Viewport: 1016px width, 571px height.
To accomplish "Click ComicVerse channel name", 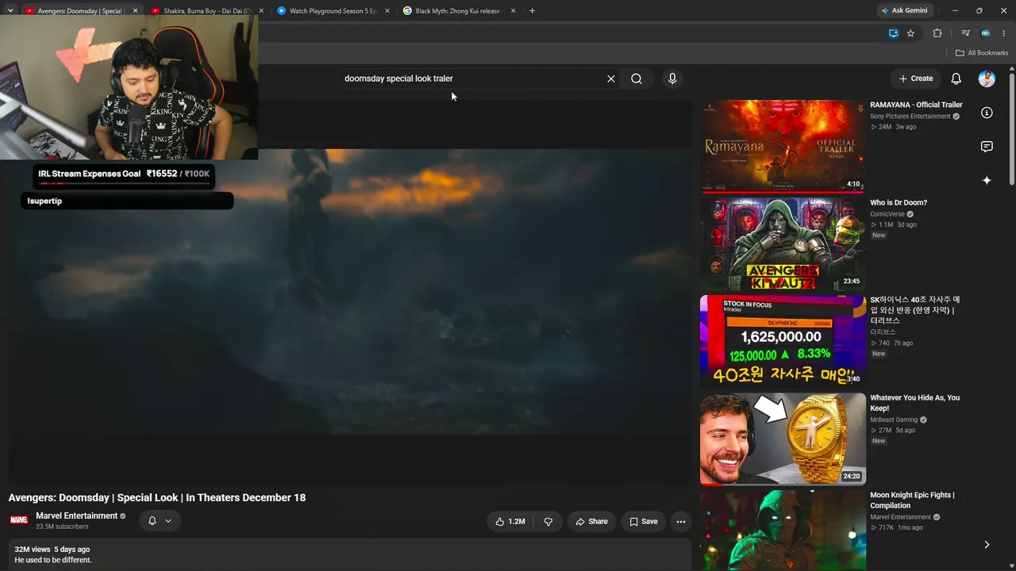I will 887,214.
